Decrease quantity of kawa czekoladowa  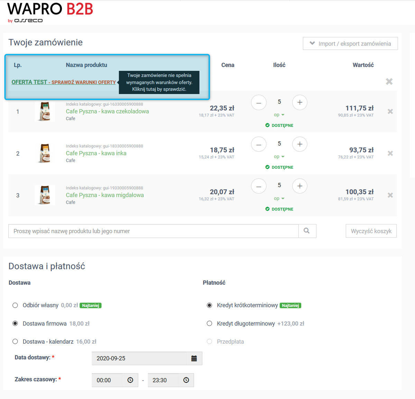coord(259,102)
